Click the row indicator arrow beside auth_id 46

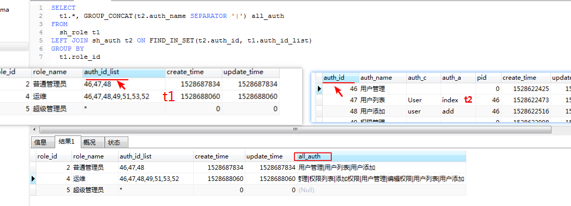(x=320, y=89)
